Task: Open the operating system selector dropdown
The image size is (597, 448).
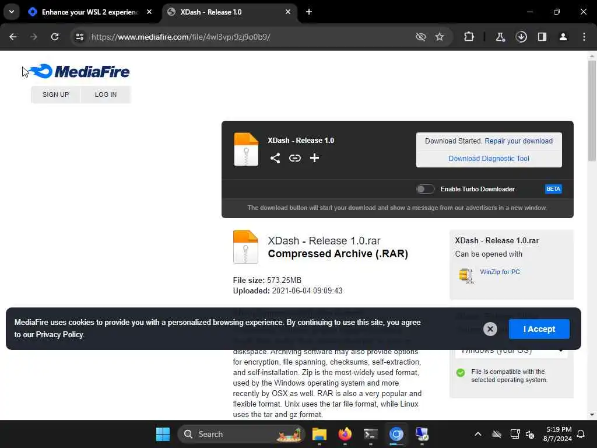Action: point(511,351)
